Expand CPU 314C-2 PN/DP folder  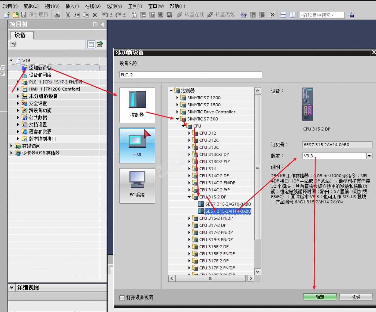189,183
